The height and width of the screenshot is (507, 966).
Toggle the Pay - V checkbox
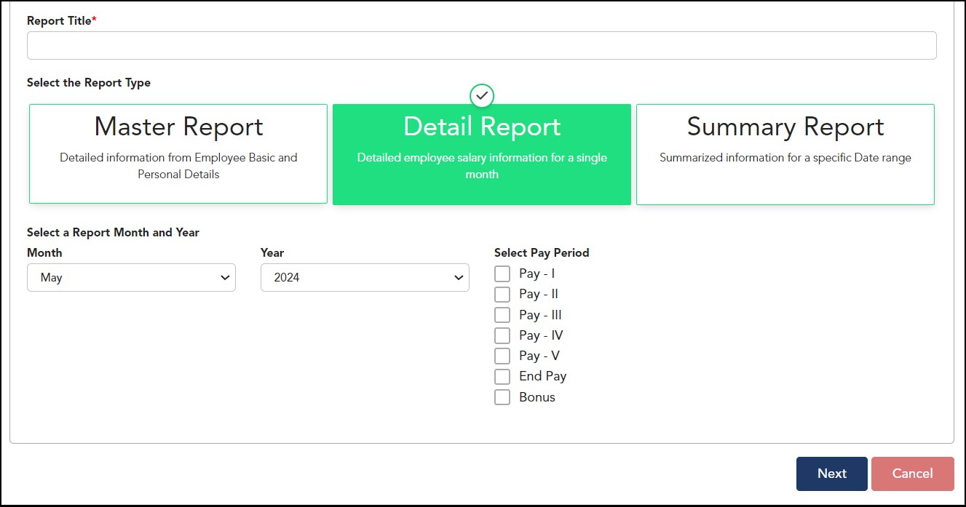[502, 356]
